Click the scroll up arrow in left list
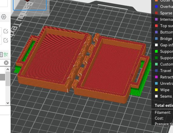Viewport: 173px width, 133px height. click(x=8, y=70)
